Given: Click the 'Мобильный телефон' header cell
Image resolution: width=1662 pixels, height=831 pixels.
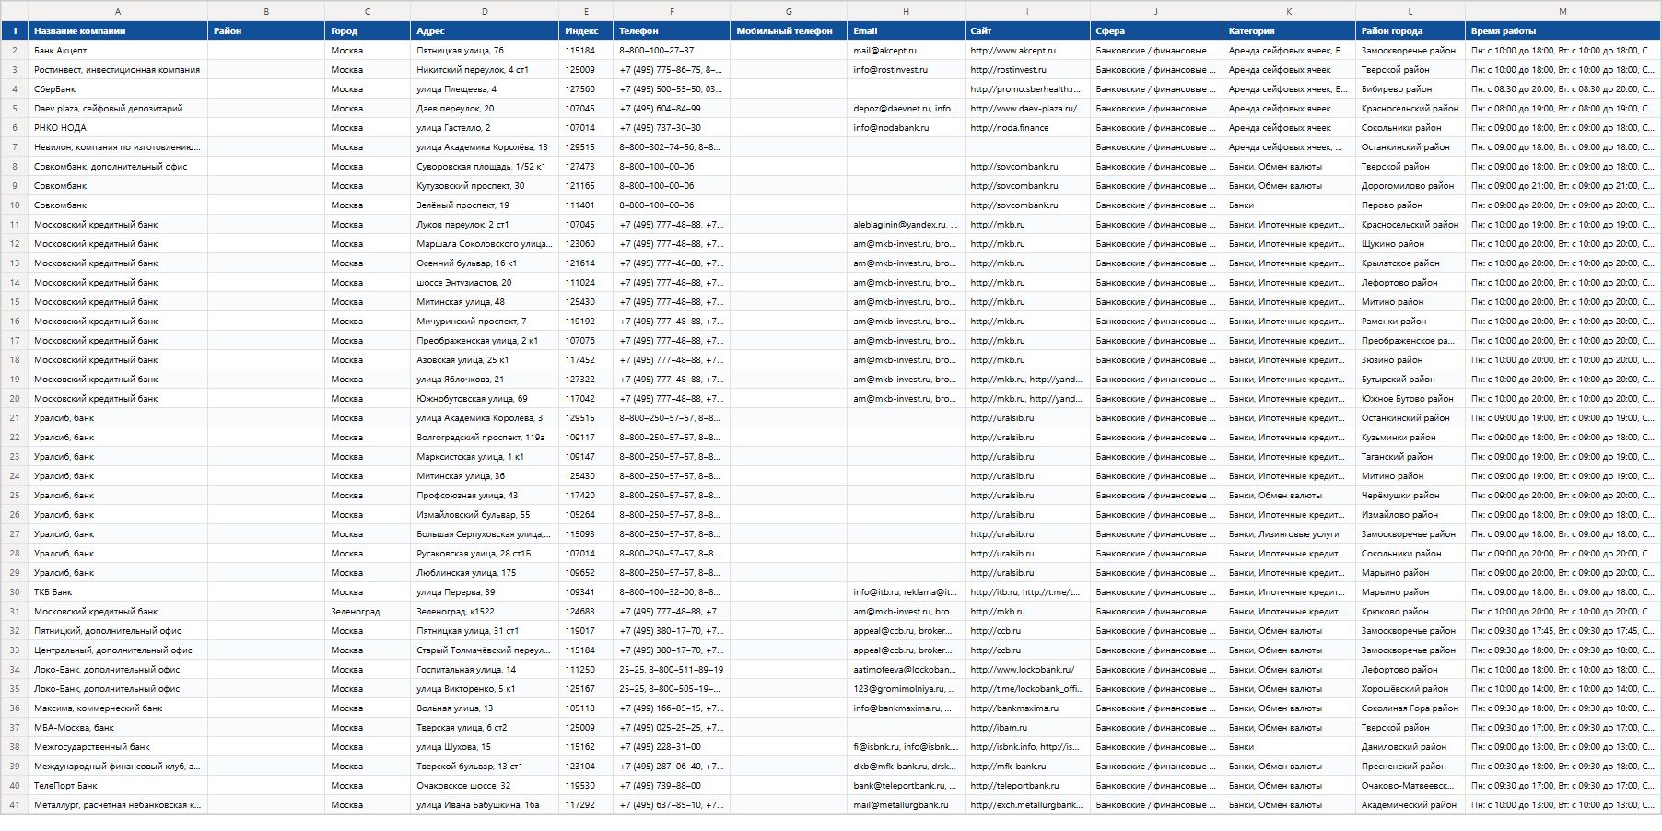Looking at the screenshot, I should [x=789, y=31].
